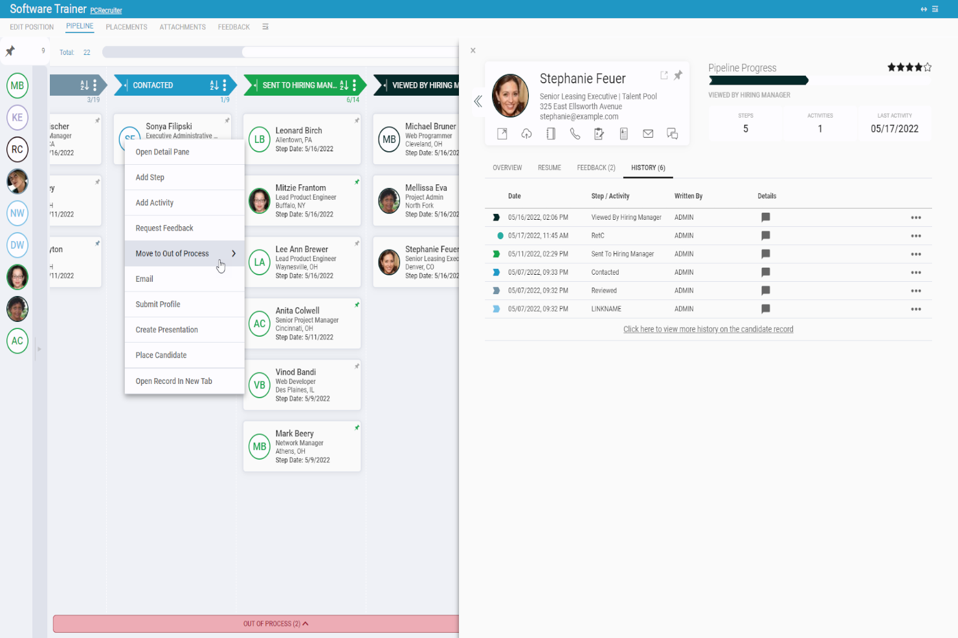
Task: Click pop-out icon beside Stephanie Feuer's name
Action: 663,76
